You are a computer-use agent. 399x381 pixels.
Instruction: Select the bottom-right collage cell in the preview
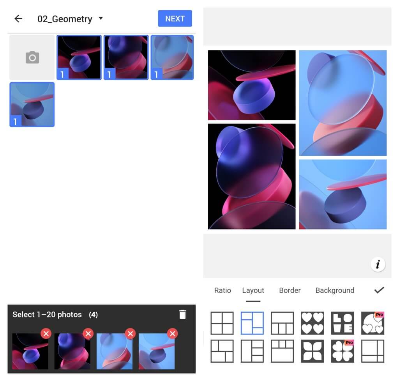tap(343, 194)
